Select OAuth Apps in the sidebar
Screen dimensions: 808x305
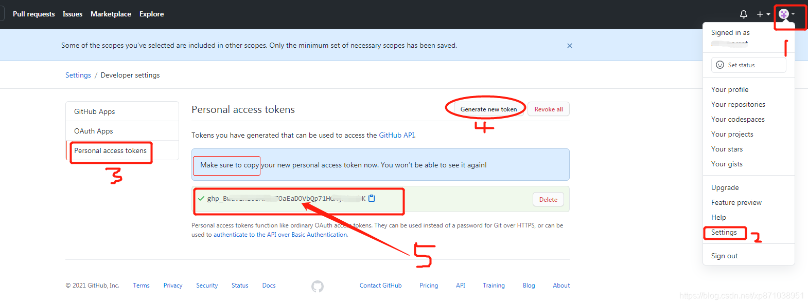tap(122, 131)
